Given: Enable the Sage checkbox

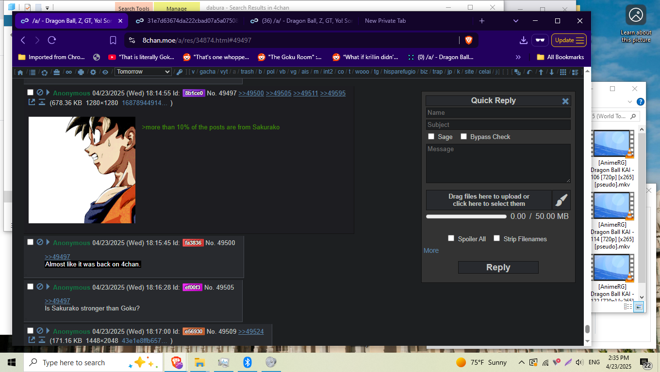Looking at the screenshot, I should pos(431,137).
